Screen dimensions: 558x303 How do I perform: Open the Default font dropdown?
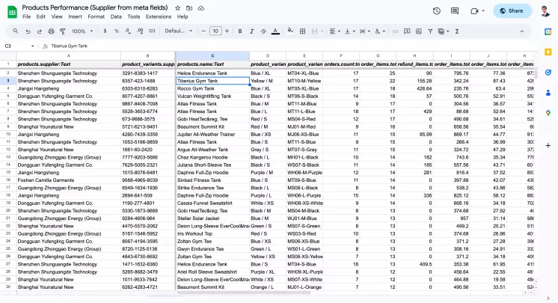point(179,31)
